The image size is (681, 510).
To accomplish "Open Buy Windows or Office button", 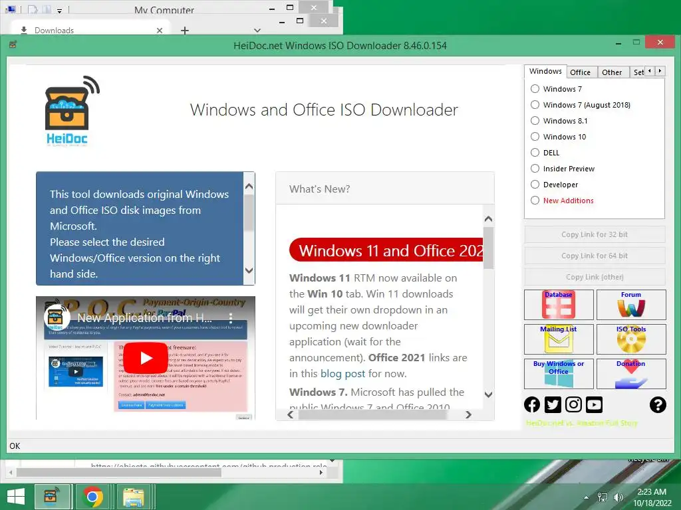I will click(559, 373).
